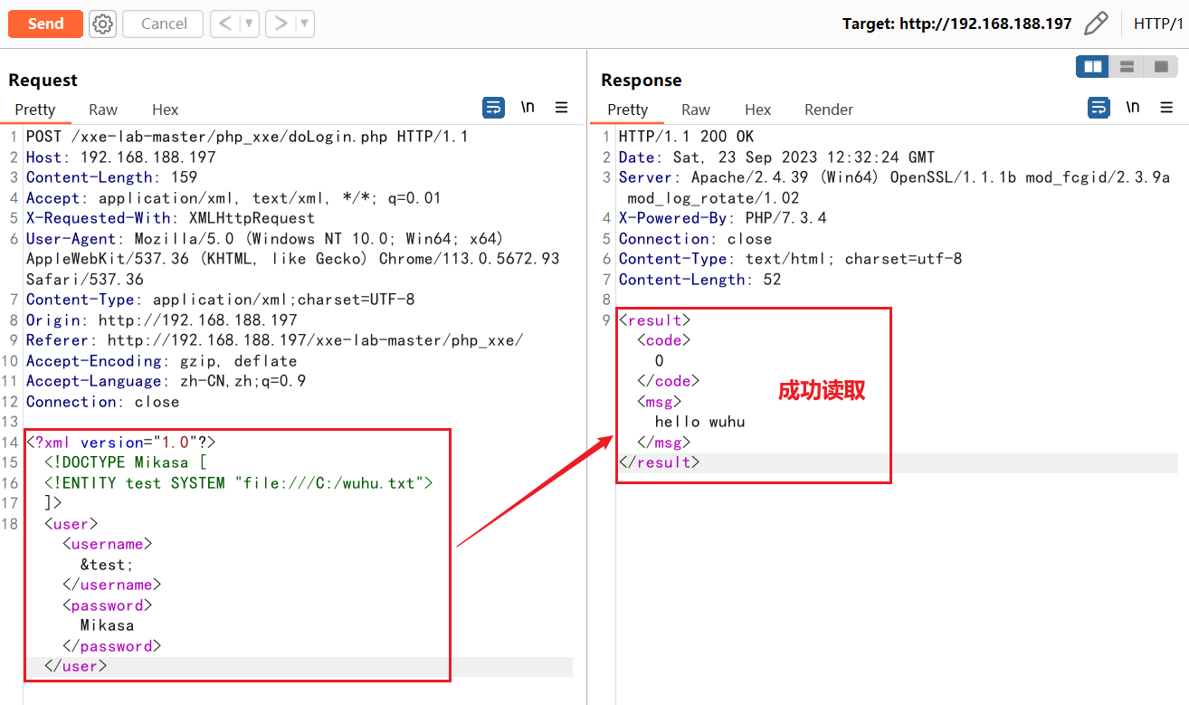Viewport: 1189px width, 705px height.
Task: Toggle non-printable \n characters in Request panel
Action: (528, 108)
